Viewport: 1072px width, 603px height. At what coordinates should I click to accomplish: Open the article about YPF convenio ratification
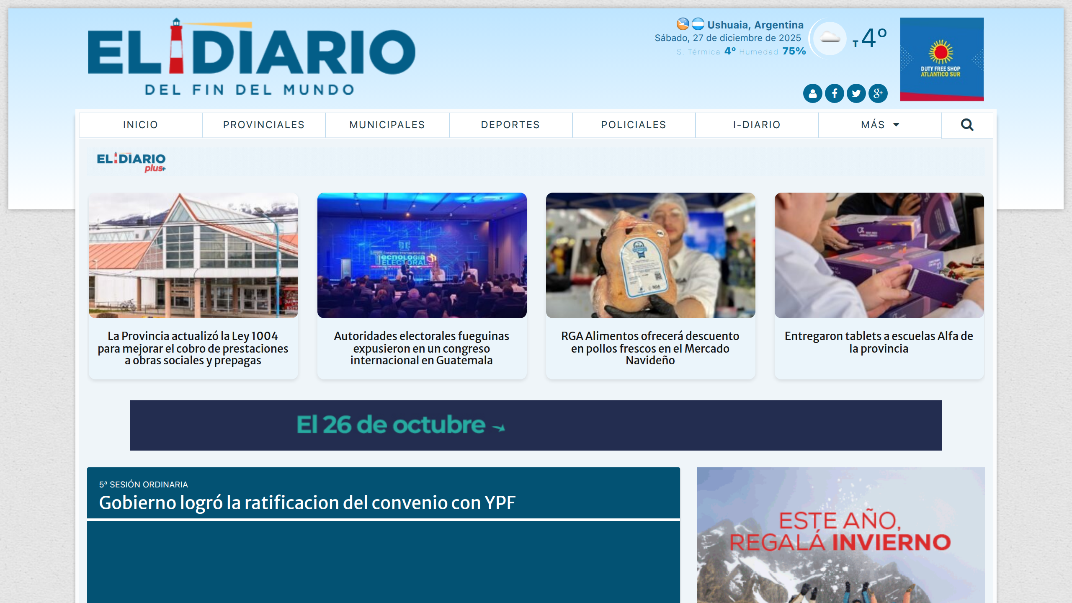pos(308,502)
